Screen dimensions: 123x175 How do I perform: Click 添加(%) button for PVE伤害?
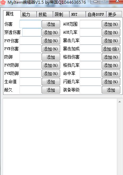pyautogui.click(x=51, y=49)
